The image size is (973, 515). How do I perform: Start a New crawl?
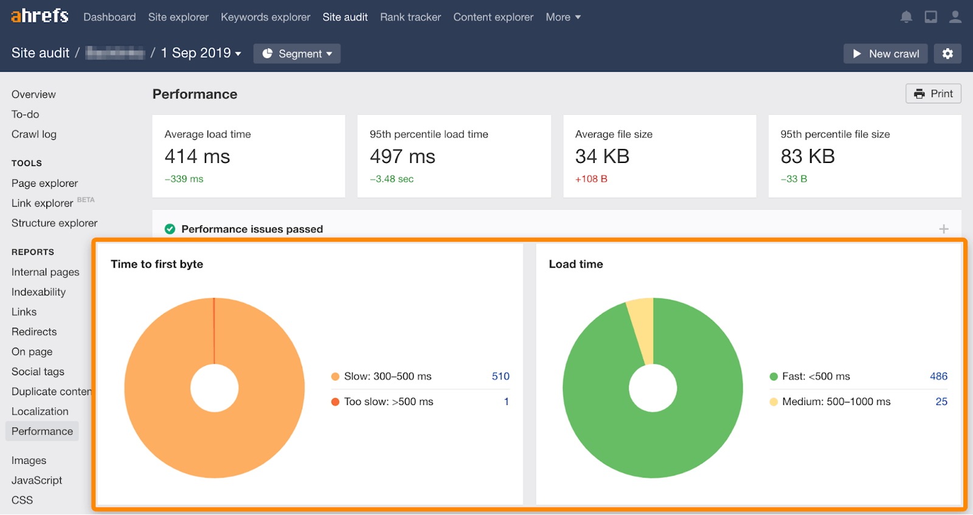coord(885,54)
